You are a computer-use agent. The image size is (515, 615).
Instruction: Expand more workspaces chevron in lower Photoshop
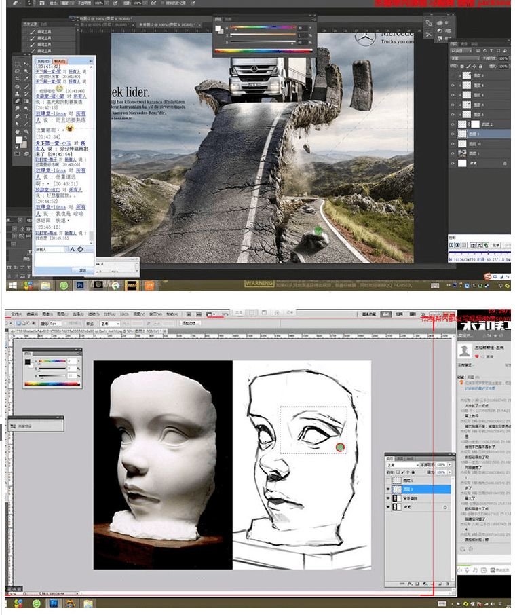(423, 314)
